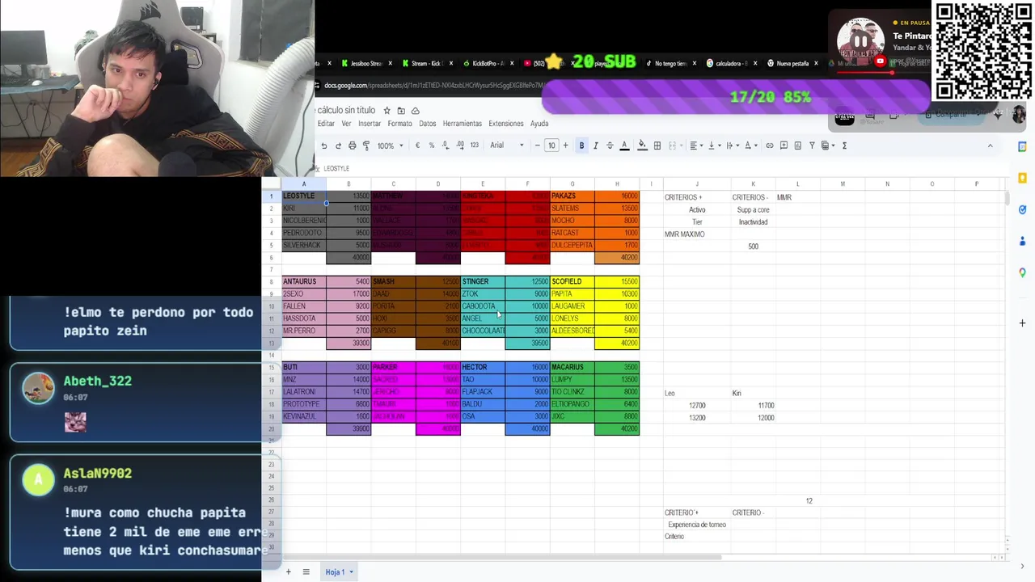Open the borders tool

click(657, 145)
